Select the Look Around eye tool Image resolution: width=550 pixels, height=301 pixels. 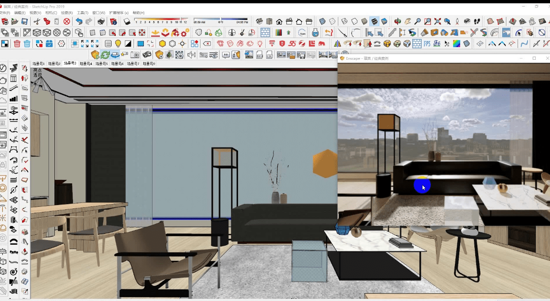coord(467,21)
